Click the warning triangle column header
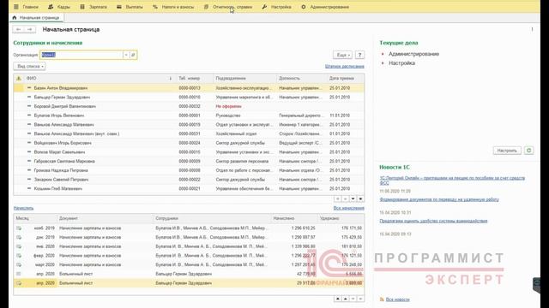 19,78
